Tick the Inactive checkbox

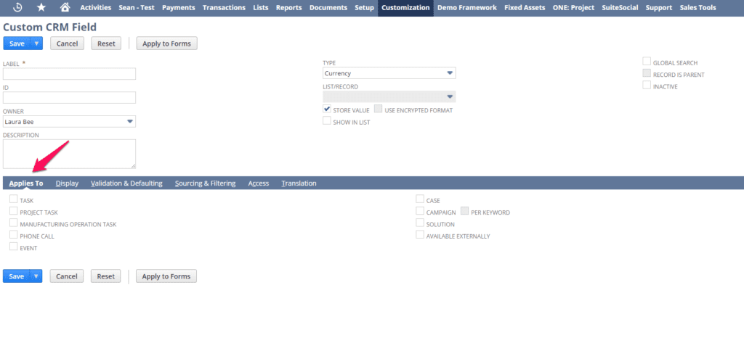[x=647, y=86]
